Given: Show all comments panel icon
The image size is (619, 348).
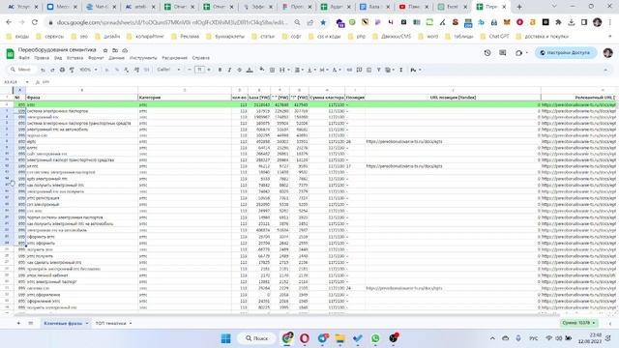Looking at the screenshot, I should (503, 53).
